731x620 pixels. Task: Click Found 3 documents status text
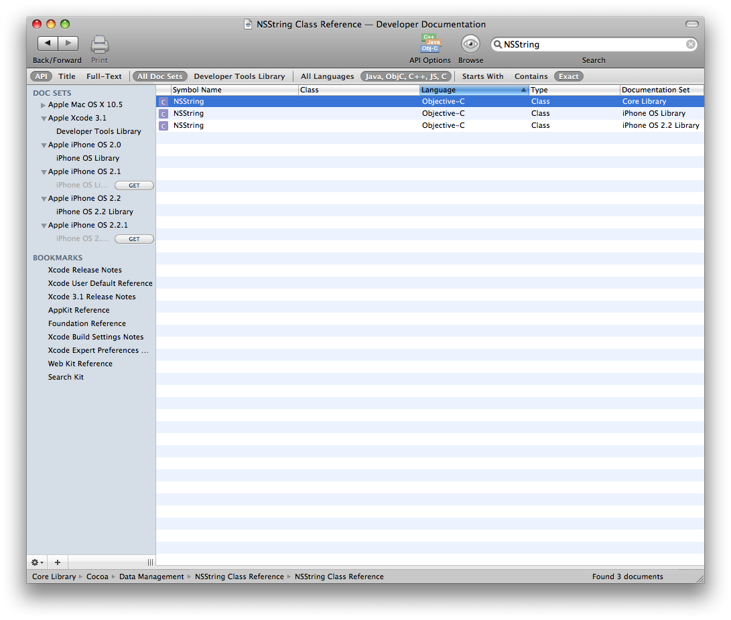point(628,576)
